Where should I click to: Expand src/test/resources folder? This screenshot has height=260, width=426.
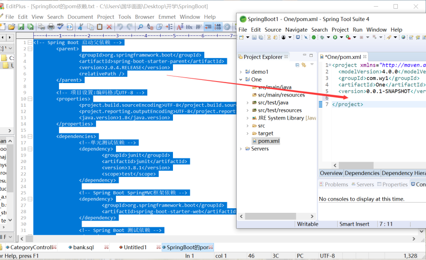pyautogui.click(x=247, y=110)
